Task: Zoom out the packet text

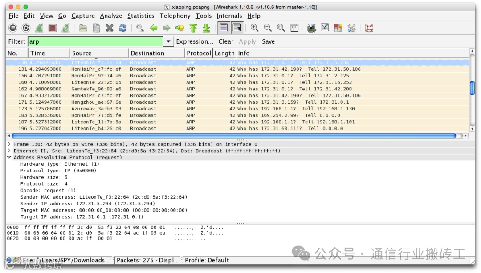Action: 268,28
